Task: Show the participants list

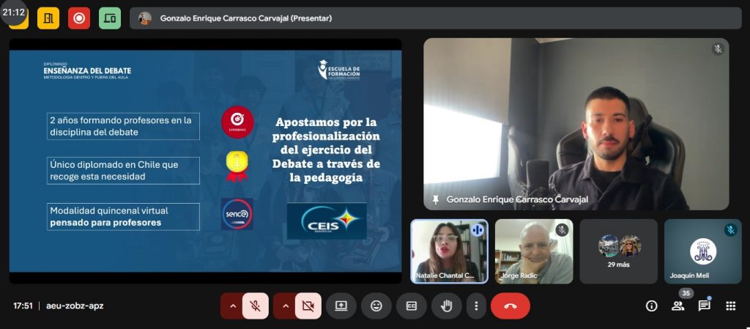Action: pyautogui.click(x=677, y=306)
